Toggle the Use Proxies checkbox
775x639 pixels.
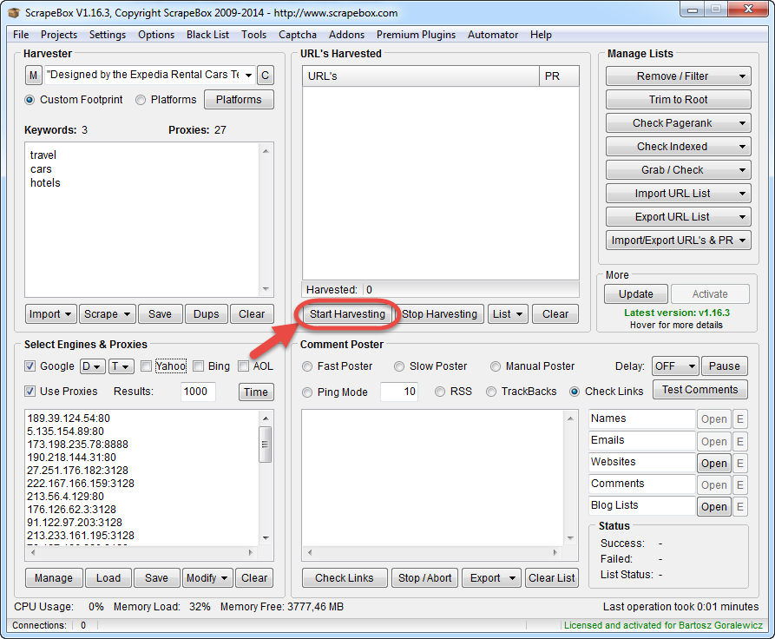coord(30,392)
